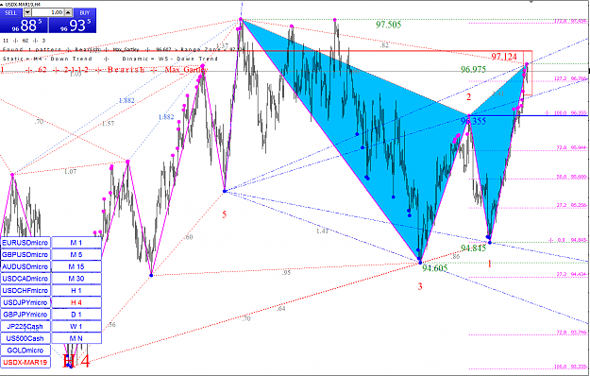
Task: Click the 'Found 1 pattern' status line
Action: click(31, 50)
